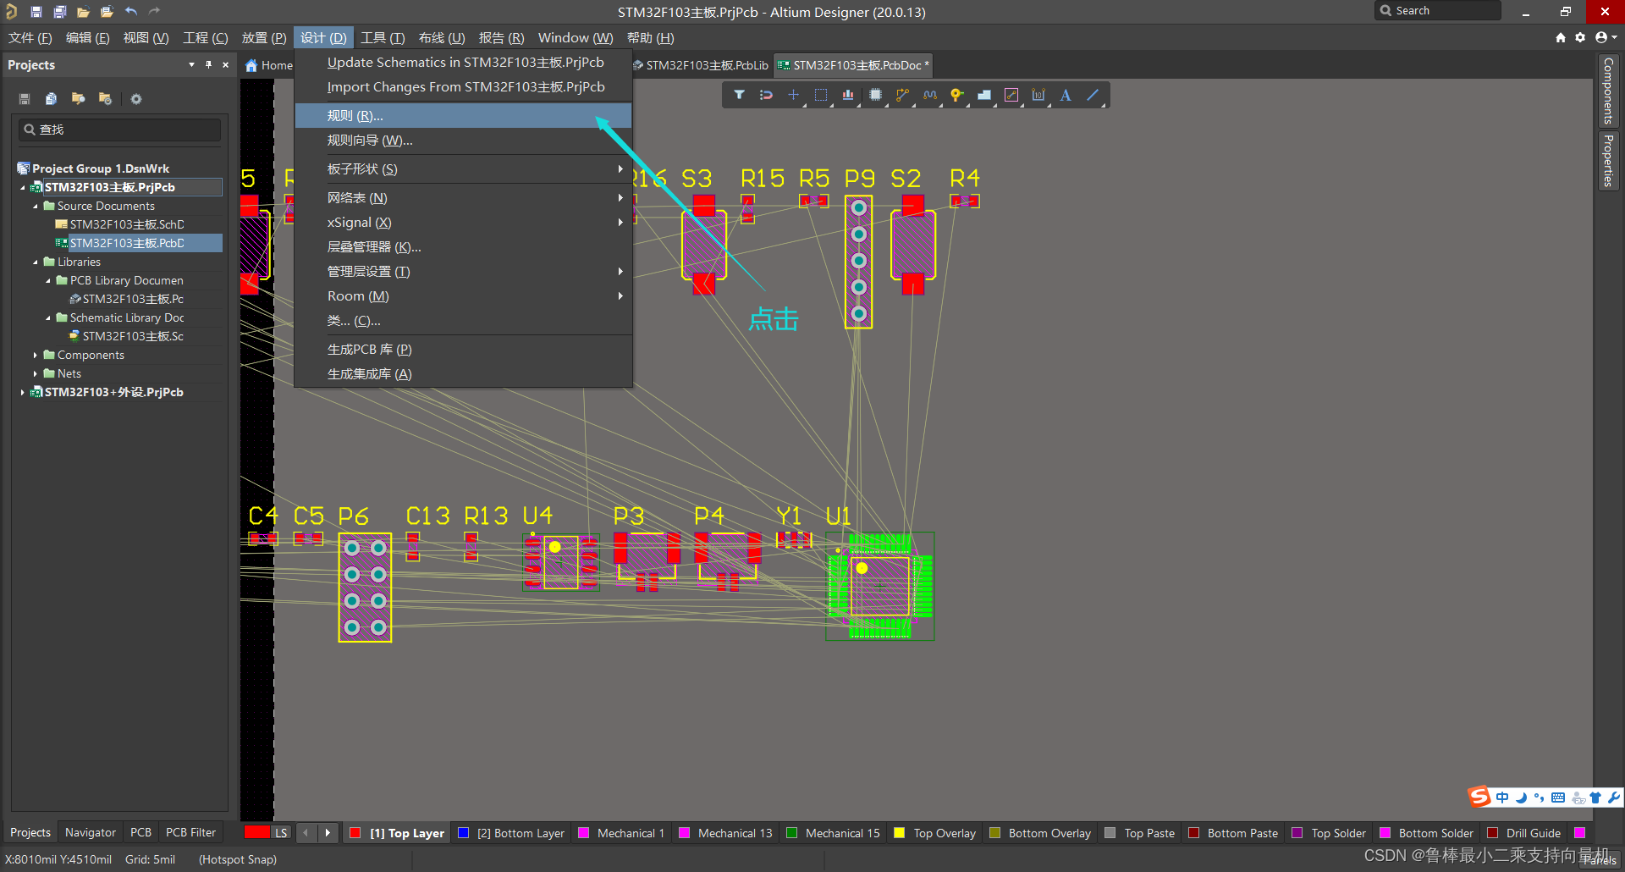Open the Components side panel
The image size is (1625, 872).
[1608, 91]
